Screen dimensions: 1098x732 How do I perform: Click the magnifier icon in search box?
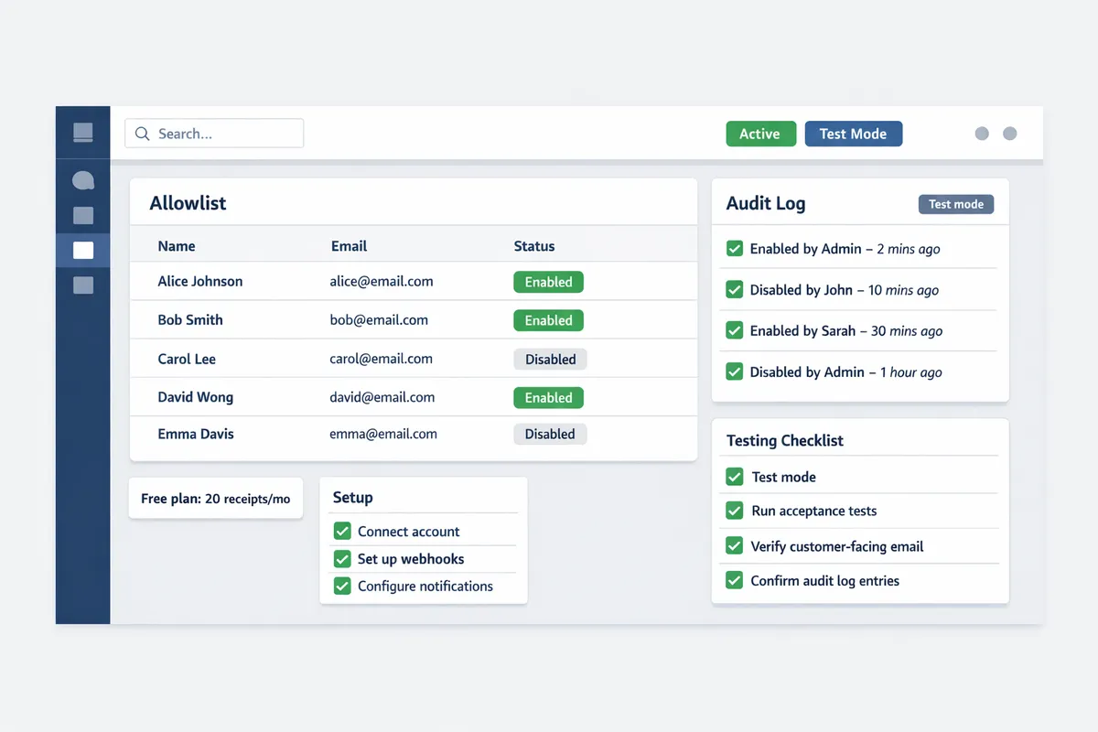[142, 134]
